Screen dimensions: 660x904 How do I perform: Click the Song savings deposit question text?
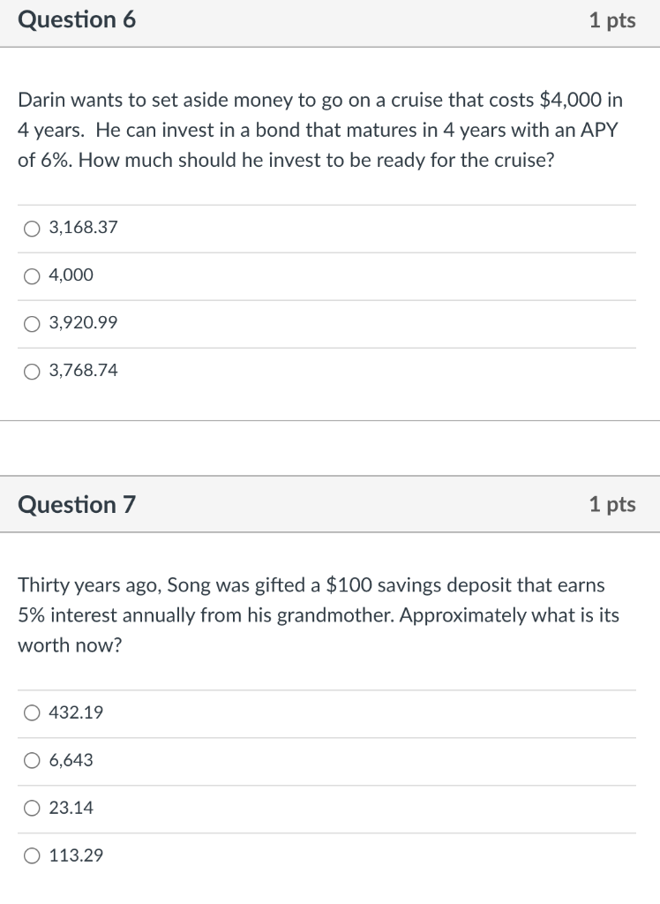point(311,614)
